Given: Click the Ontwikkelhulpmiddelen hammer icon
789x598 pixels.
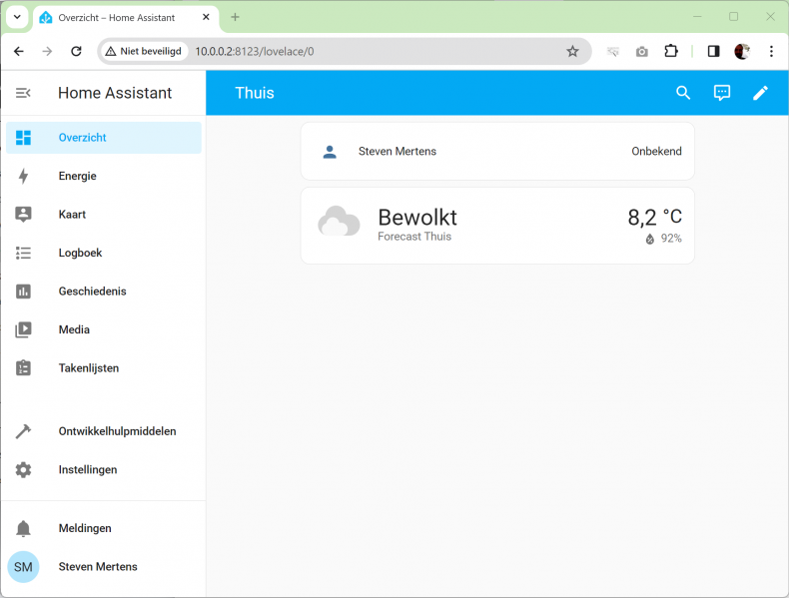Looking at the screenshot, I should pos(23,431).
